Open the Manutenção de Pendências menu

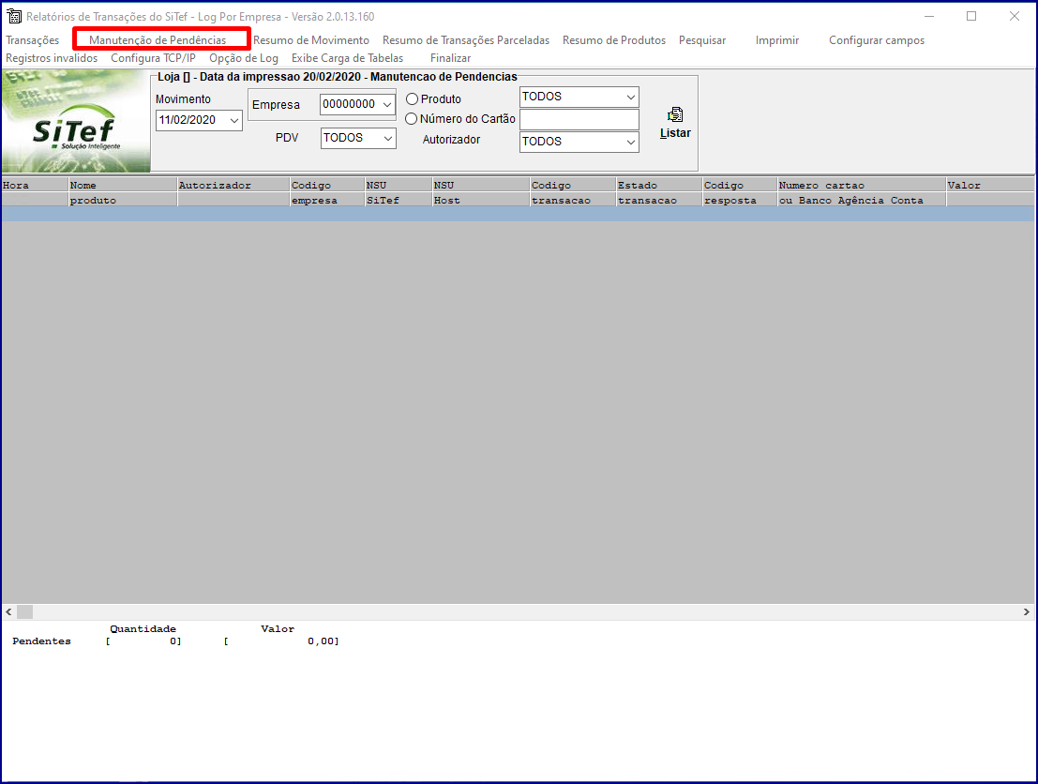click(158, 40)
